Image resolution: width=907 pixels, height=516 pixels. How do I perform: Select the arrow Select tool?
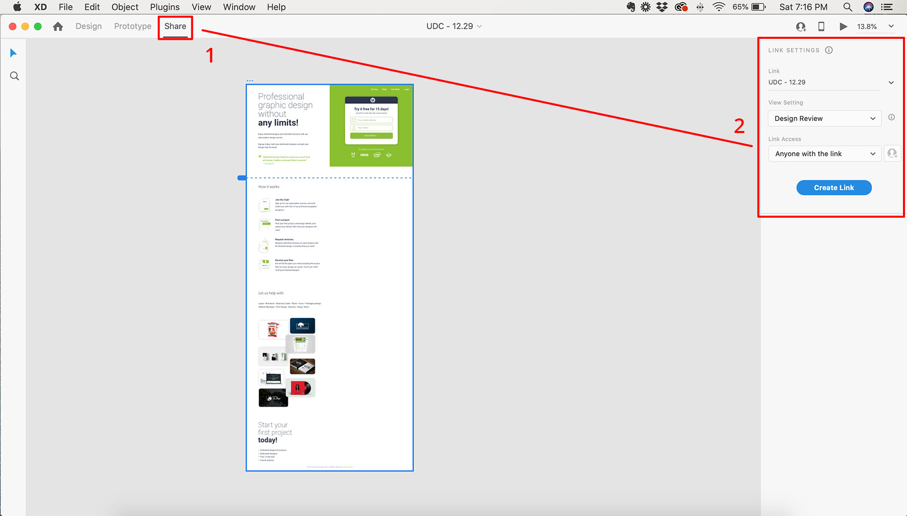[14, 53]
